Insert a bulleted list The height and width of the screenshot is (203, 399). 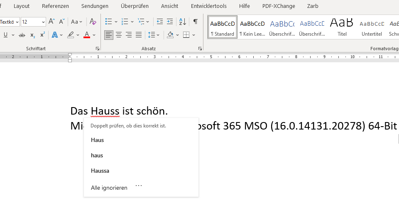(109, 21)
